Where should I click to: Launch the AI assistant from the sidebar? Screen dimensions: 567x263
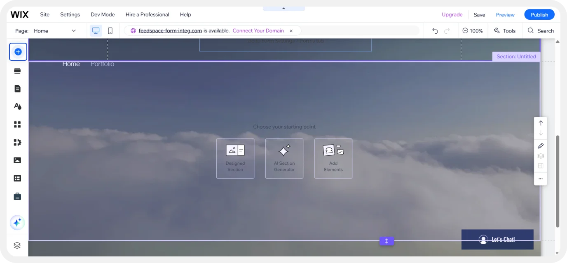click(17, 222)
